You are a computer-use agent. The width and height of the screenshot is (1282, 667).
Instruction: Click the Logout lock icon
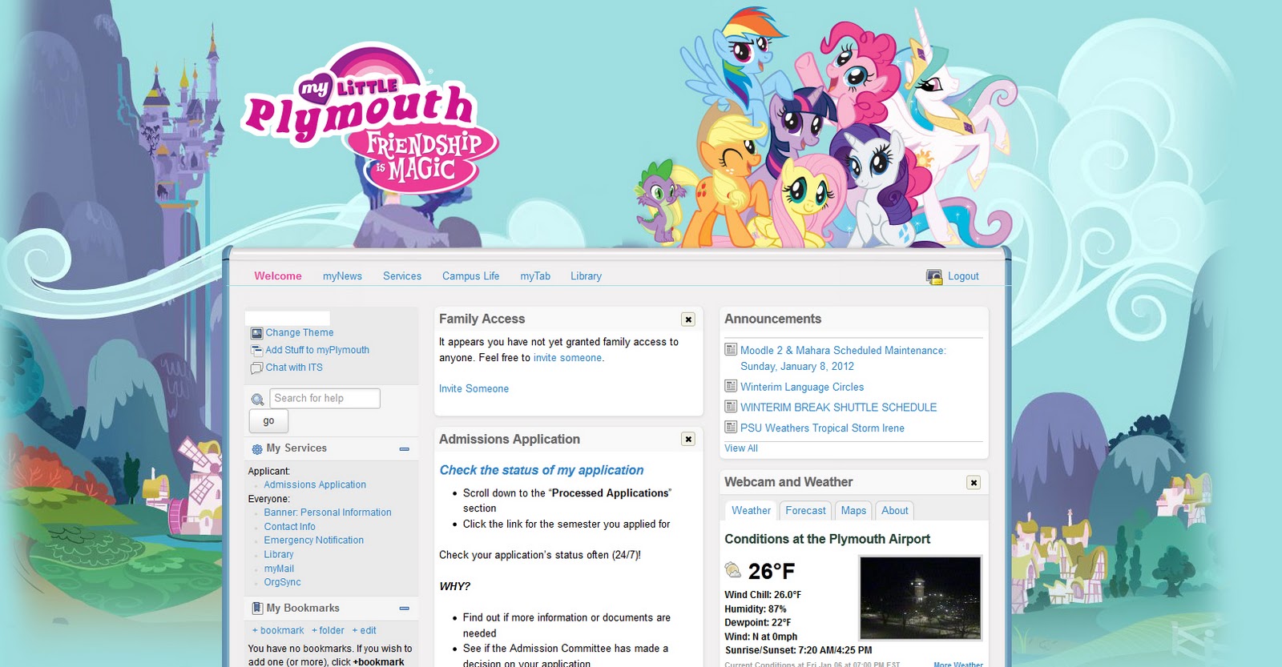pos(934,276)
